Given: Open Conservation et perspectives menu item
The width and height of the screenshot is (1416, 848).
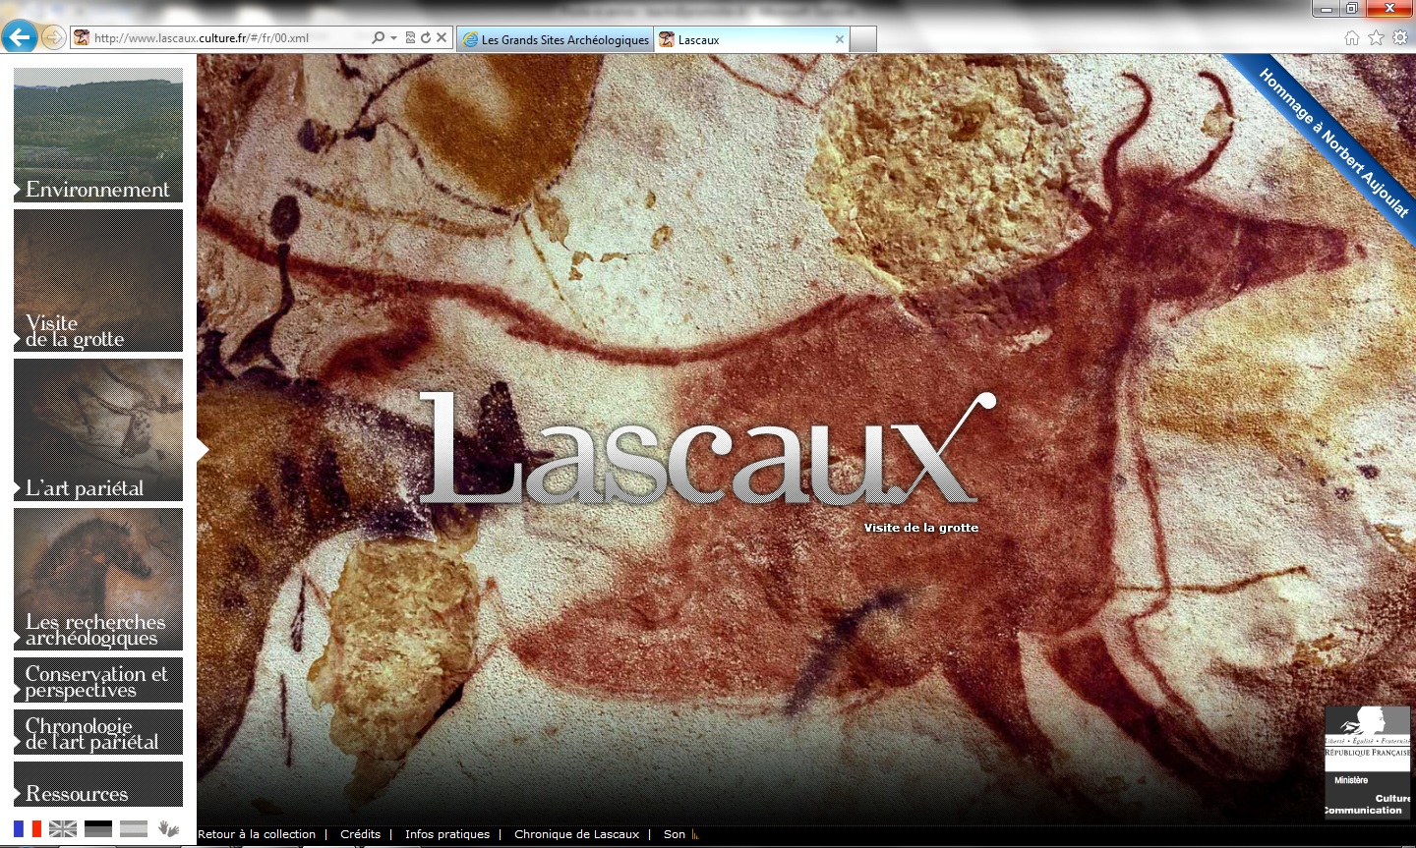Looking at the screenshot, I should (x=98, y=680).
